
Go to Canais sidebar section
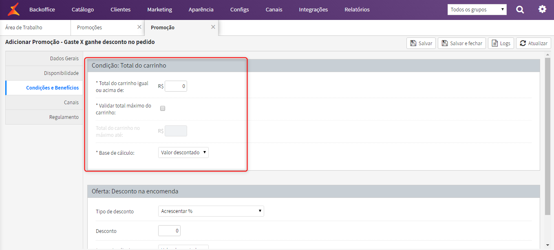[x=44, y=102]
